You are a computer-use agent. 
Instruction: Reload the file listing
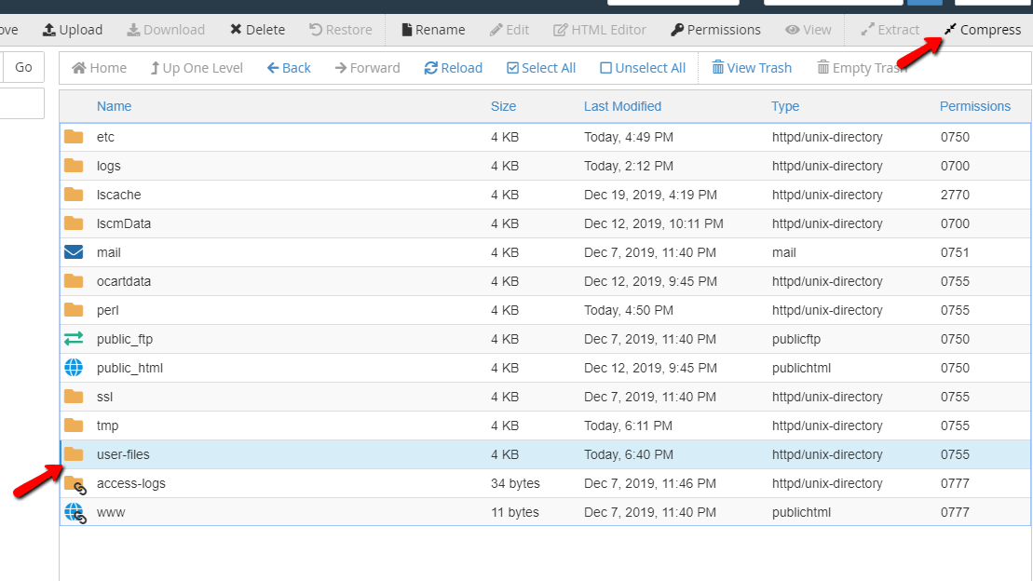coord(454,68)
